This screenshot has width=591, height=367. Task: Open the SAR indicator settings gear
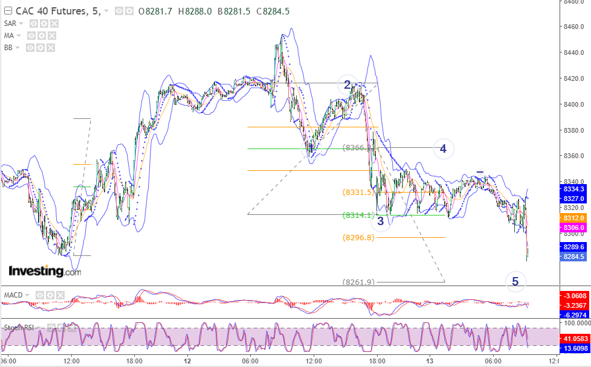(44, 24)
